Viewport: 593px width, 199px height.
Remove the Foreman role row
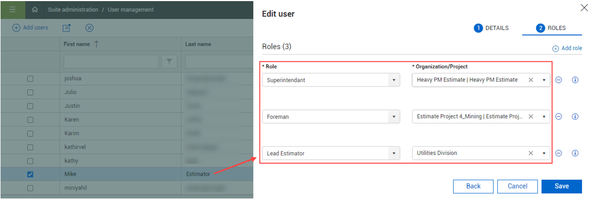click(x=559, y=116)
